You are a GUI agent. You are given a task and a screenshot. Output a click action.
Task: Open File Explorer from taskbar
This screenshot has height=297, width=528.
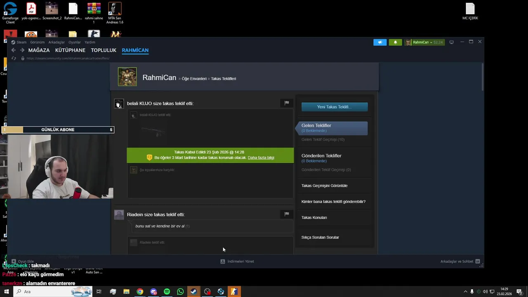(126, 292)
